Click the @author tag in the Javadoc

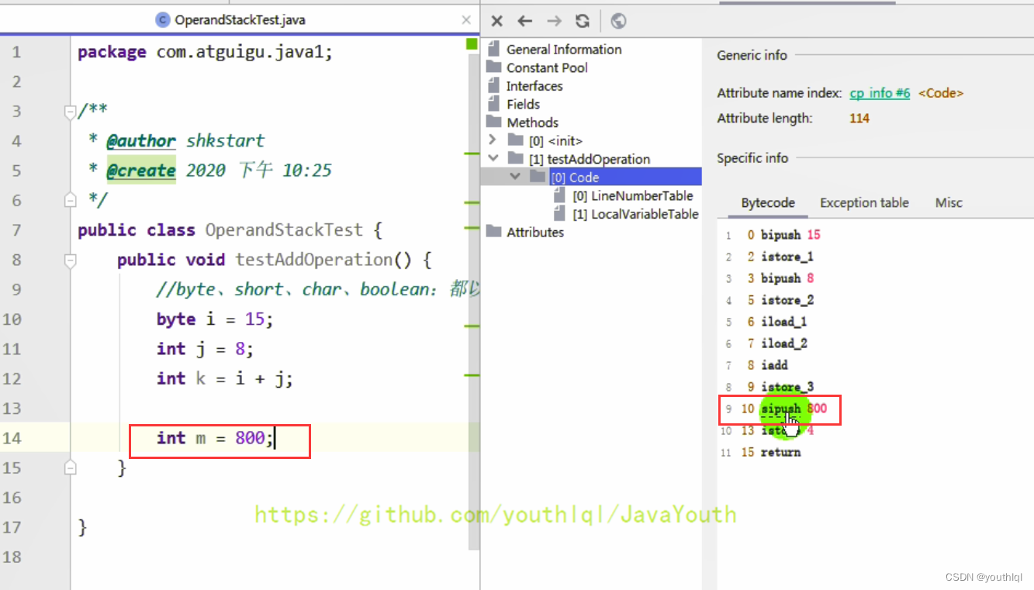coord(141,141)
